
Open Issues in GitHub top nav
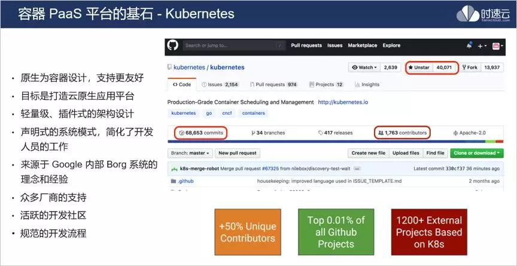tap(334, 45)
